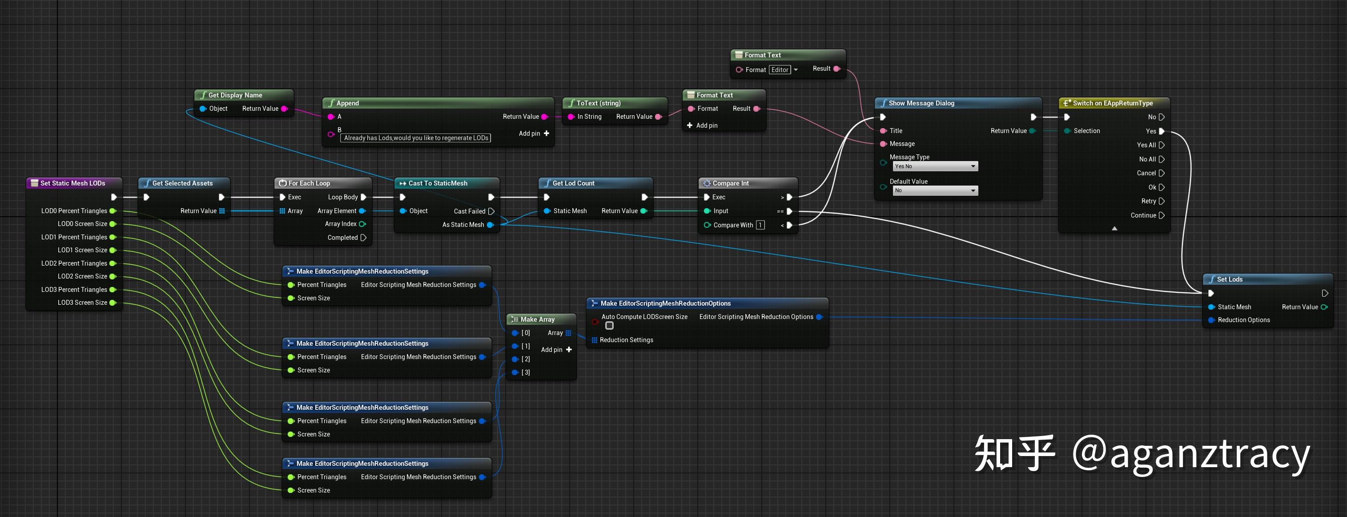The height and width of the screenshot is (517, 1347).
Task: Click the Compare Int node title
Action: 731,183
